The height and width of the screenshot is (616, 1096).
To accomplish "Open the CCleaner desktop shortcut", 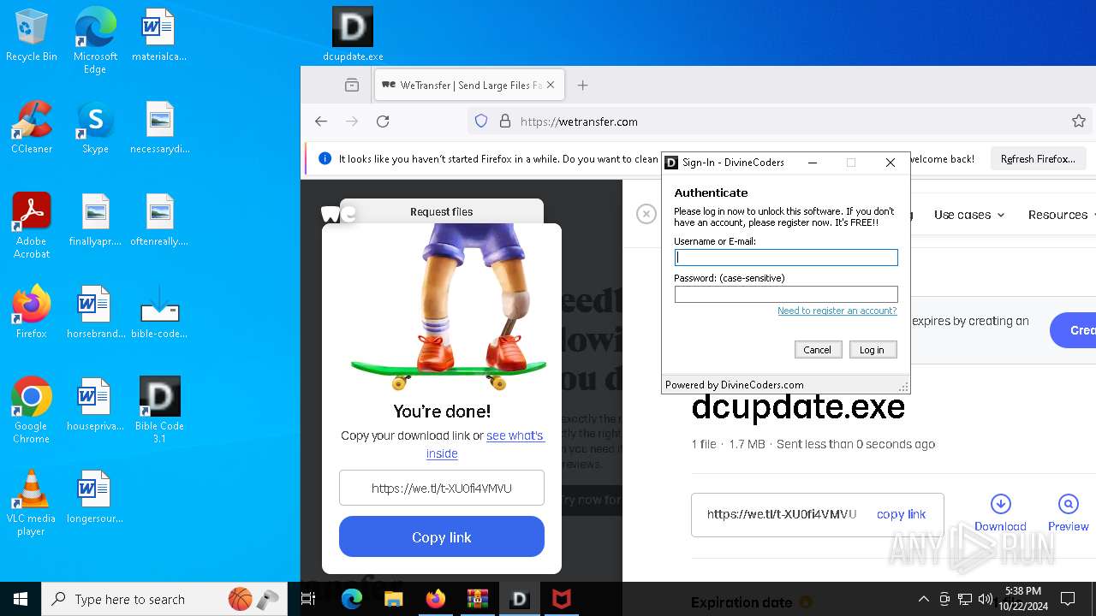I will click(32, 127).
